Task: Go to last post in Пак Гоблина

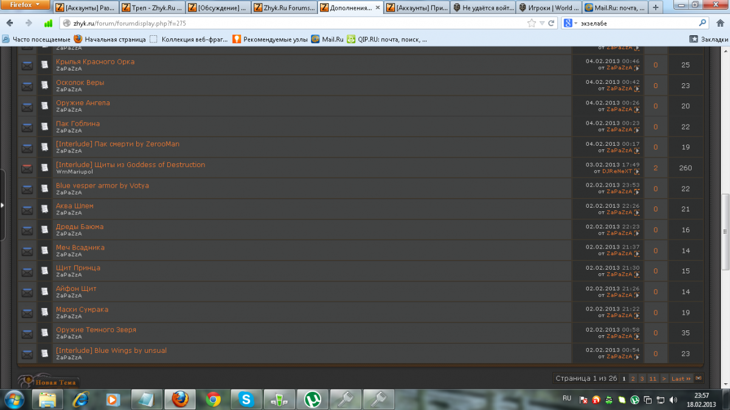Action: click(638, 130)
